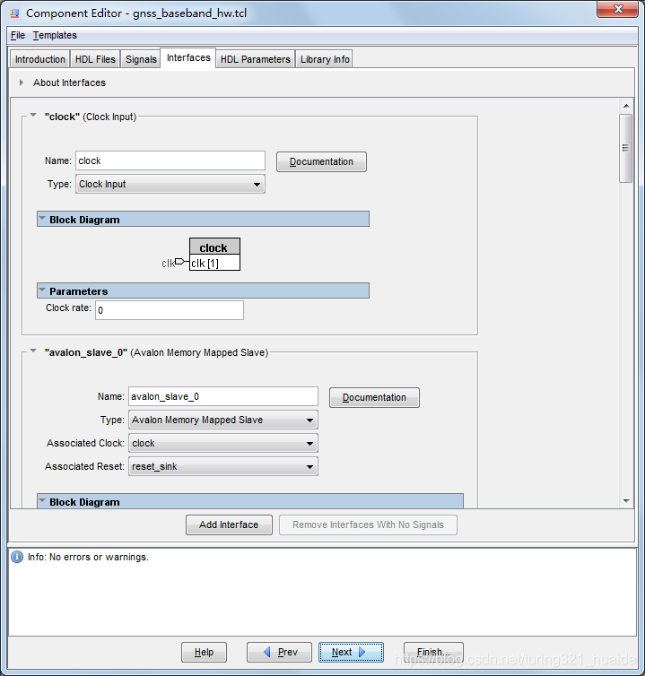Click the avalon_slave_0 Name input field
Screen dimensions: 645x676
pos(223,396)
